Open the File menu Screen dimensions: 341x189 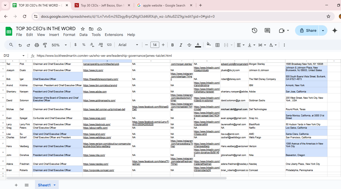click(19, 35)
